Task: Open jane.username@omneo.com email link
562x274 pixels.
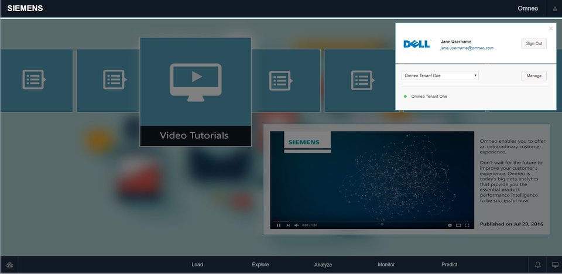Action: pyautogui.click(x=467, y=48)
